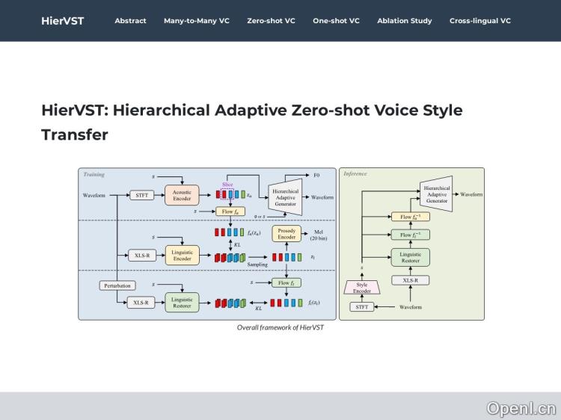Open the Abstract section from navbar
This screenshot has height=420, width=561.
130,21
